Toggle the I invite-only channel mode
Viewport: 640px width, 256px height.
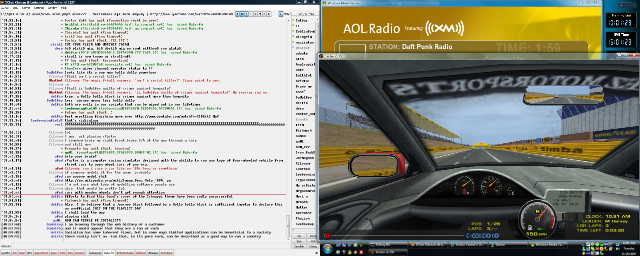pyautogui.click(x=251, y=14)
